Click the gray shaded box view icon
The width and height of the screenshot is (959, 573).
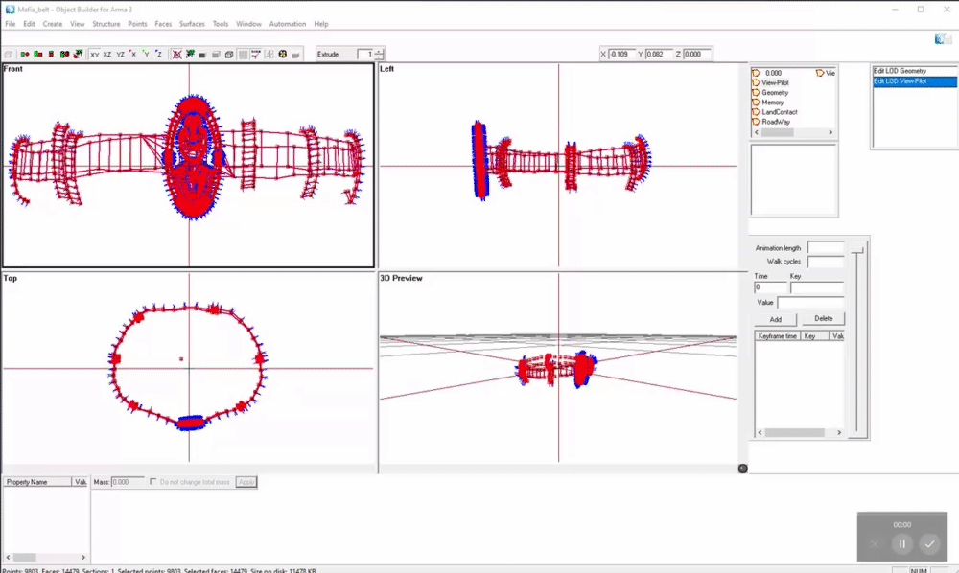click(x=216, y=55)
